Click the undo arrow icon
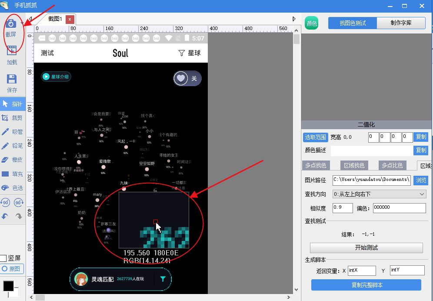Screen dimensions: 433x301 [5, 217]
